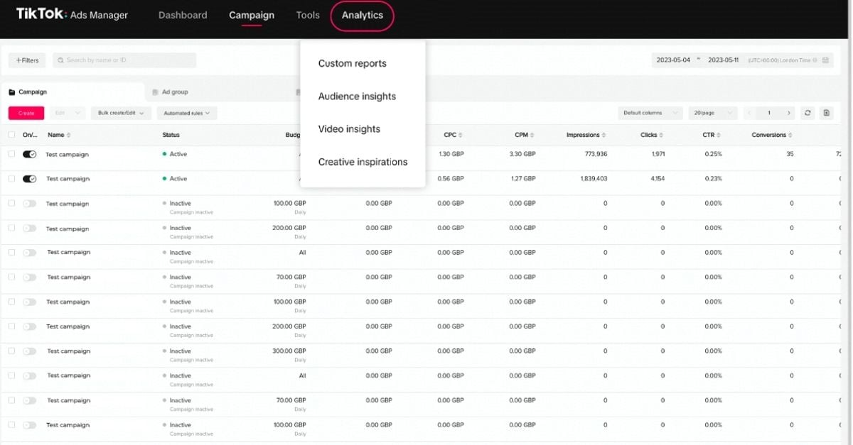Select Custom reports from Analytics menu

[x=353, y=63]
